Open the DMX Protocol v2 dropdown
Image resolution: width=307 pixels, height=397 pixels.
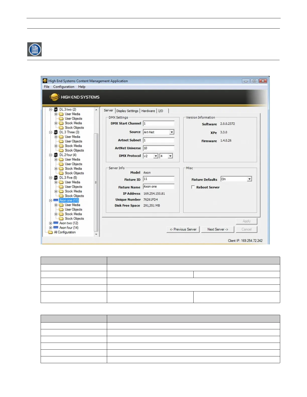point(156,156)
